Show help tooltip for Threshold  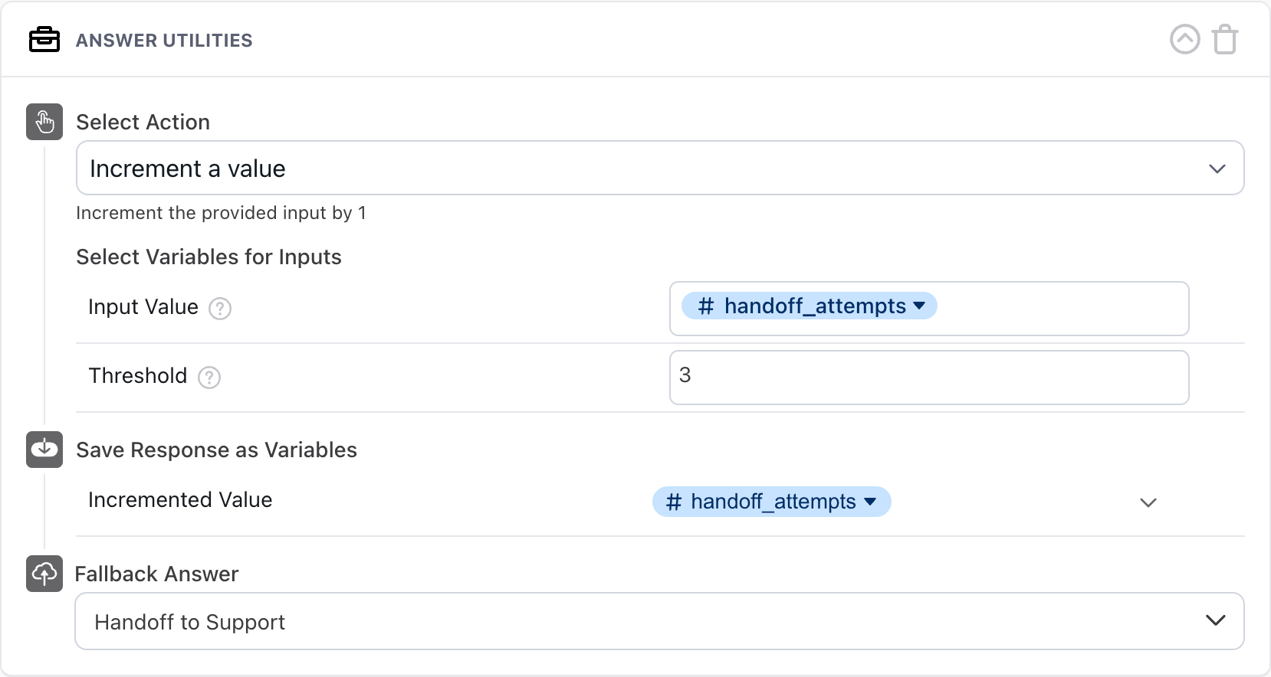[x=209, y=378]
